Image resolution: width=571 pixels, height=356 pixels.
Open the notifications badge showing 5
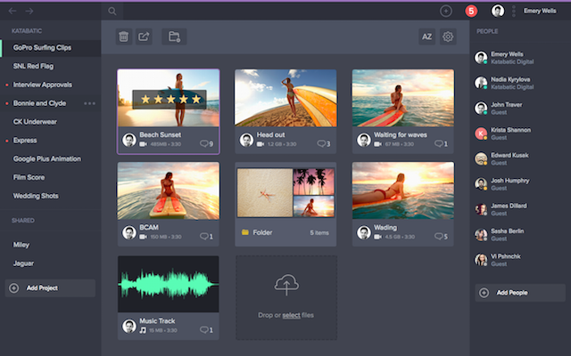pyautogui.click(x=471, y=11)
